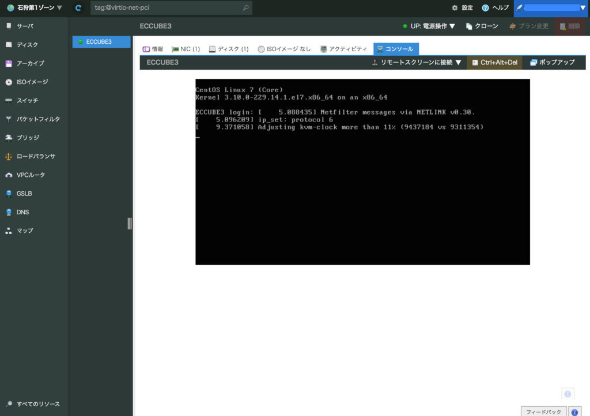Open 設定 gear settings

(462, 7)
